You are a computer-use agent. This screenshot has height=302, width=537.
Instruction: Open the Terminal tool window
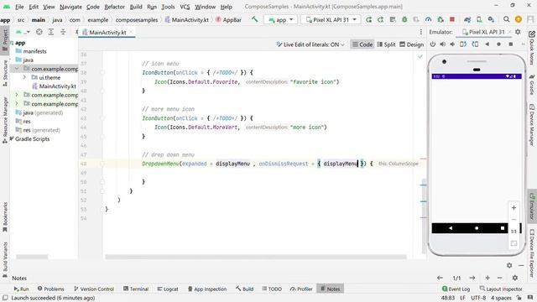[x=136, y=289]
